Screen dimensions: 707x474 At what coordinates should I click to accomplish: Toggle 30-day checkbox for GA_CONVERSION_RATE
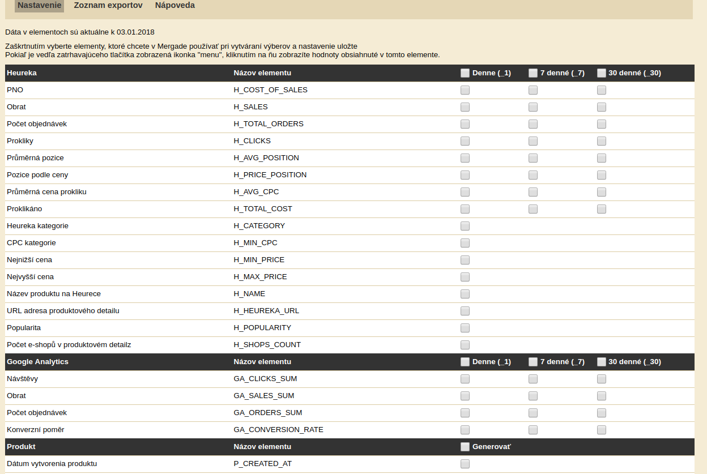click(602, 430)
